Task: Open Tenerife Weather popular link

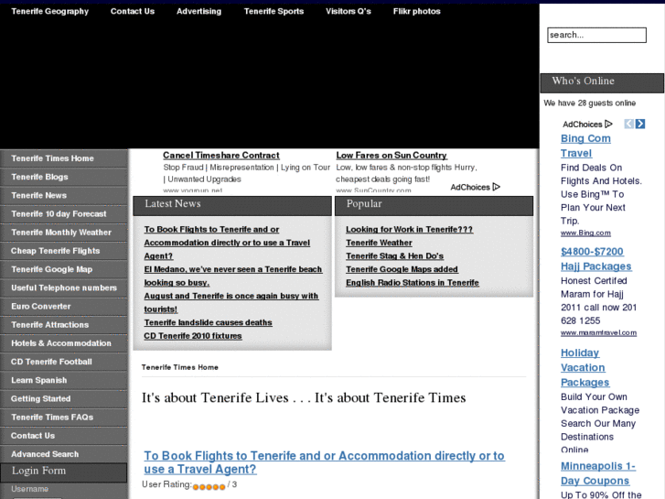Action: coord(379,243)
